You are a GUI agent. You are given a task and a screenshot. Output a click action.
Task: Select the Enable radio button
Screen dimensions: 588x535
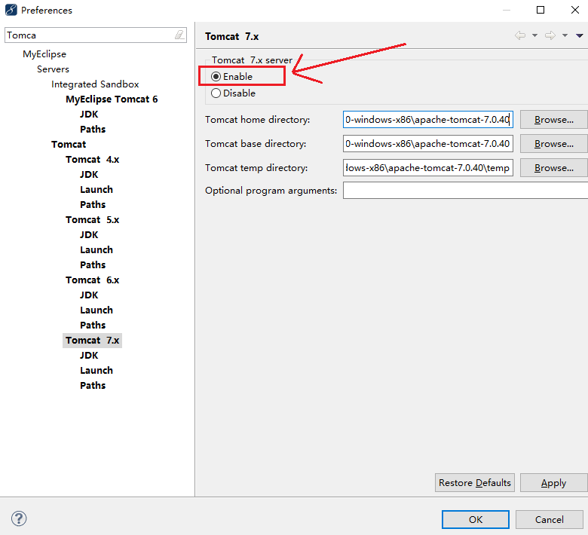coord(216,76)
